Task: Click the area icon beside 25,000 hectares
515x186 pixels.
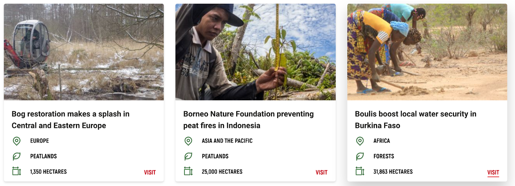Action: [x=188, y=171]
